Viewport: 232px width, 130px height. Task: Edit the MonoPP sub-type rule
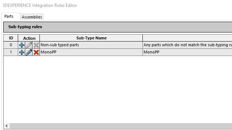click(x=29, y=52)
